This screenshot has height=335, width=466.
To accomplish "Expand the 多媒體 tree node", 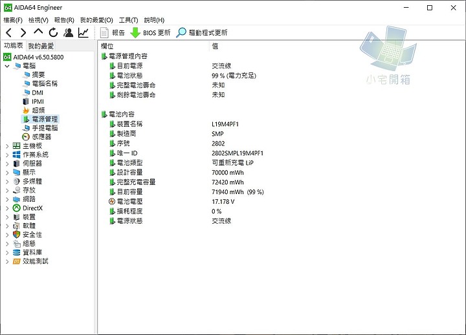I will 7,182.
